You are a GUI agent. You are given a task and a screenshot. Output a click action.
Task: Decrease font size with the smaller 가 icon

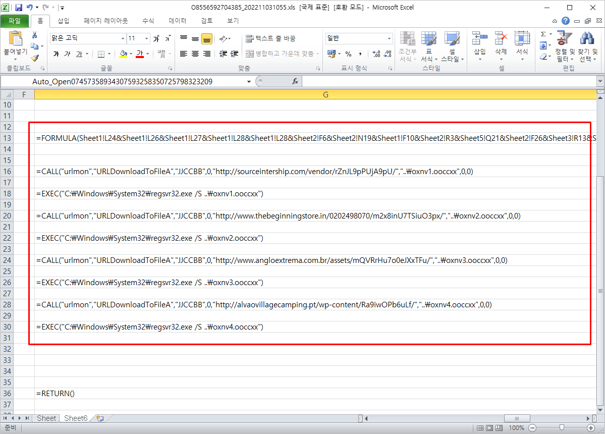coord(168,38)
